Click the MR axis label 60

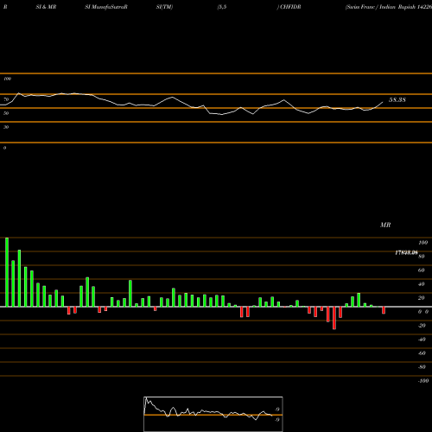[x=421, y=270]
